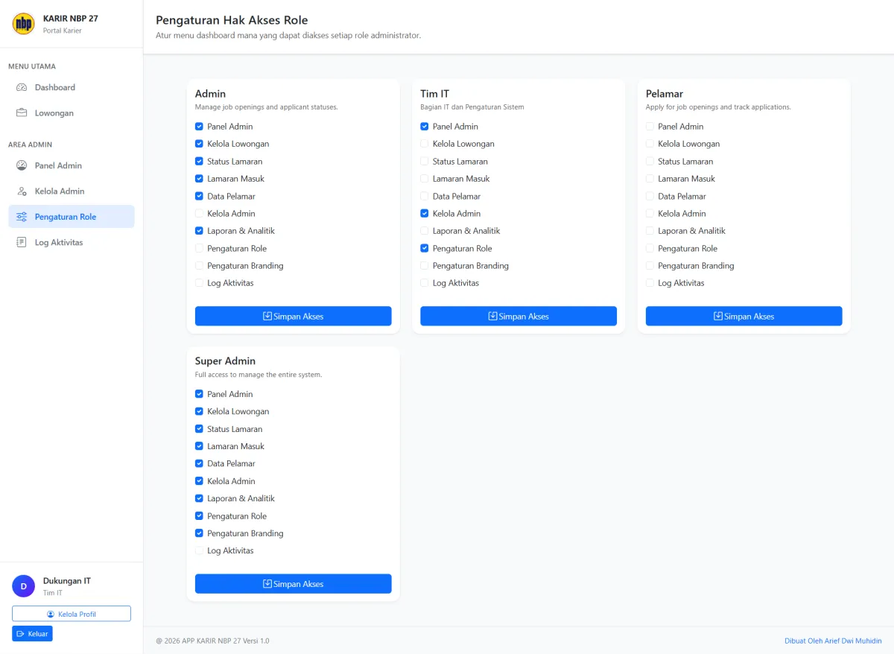The image size is (894, 654).
Task: Click the Dukungan IT avatar circle
Action: (x=23, y=586)
